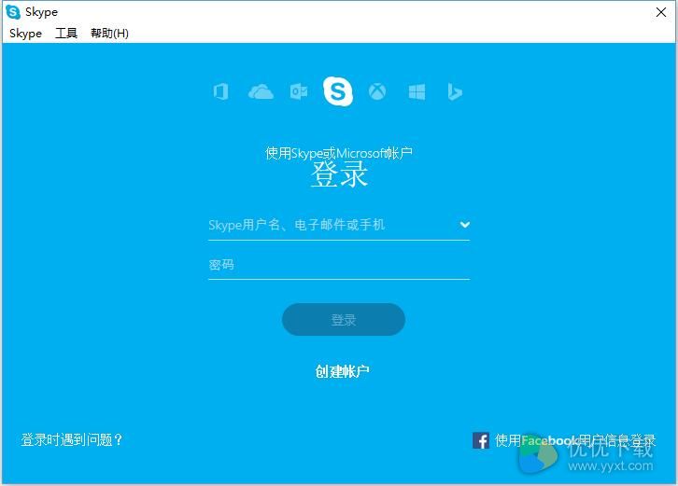Click the Bing icon in the services row
This screenshot has width=678, height=486.
455,91
